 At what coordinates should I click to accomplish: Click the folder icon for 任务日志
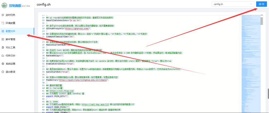(x=3, y=55)
